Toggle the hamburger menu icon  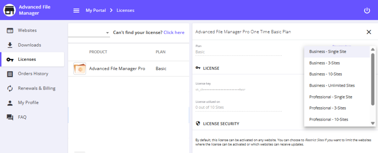tap(76, 11)
